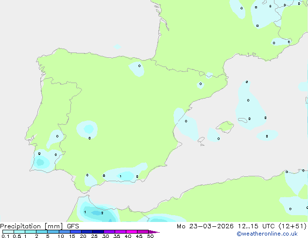Click the legend value label '0.1'
This screenshot has width=308, height=238.
[5, 237]
